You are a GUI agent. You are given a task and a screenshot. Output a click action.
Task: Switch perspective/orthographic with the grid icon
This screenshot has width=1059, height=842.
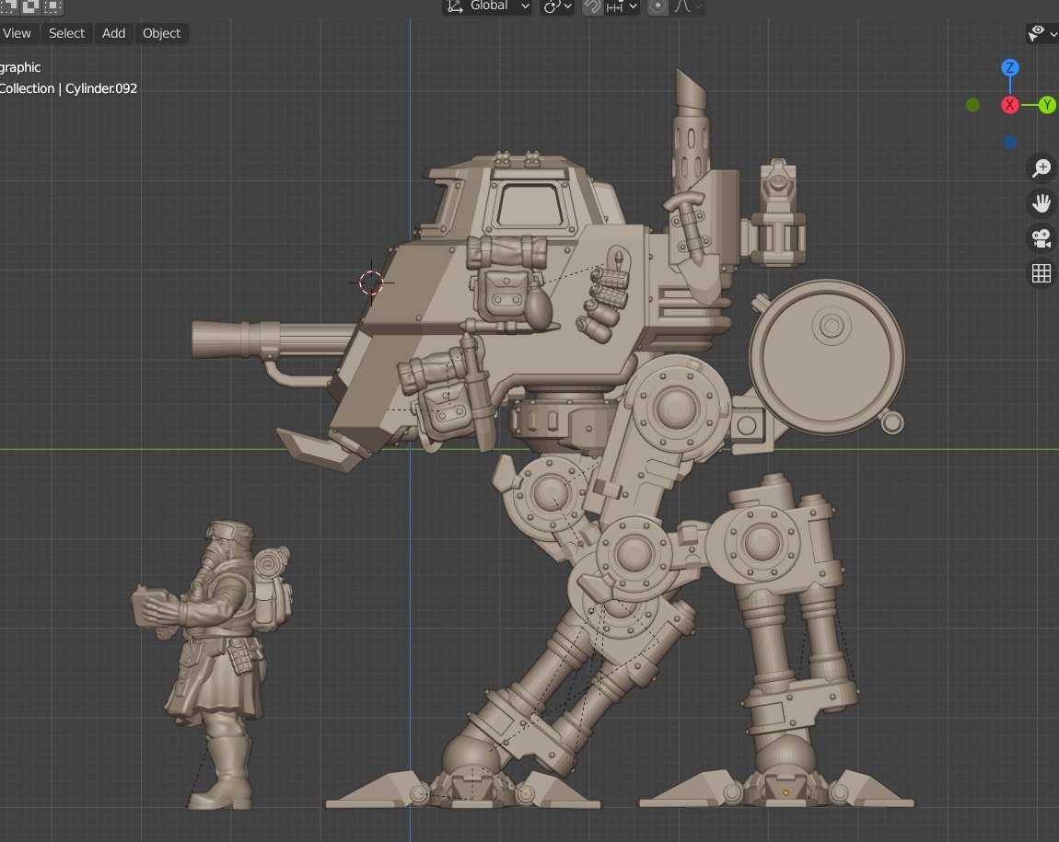click(x=1042, y=273)
